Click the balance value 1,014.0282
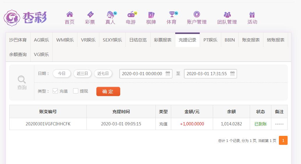This screenshot has height=164, width=301. (x=231, y=124)
